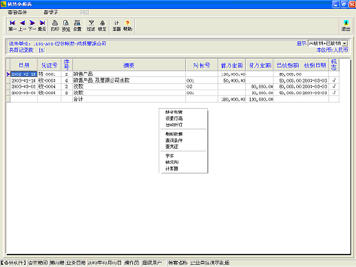Click the 企业单位演示数据 status bar entry
The image size is (356, 267).
(210, 263)
